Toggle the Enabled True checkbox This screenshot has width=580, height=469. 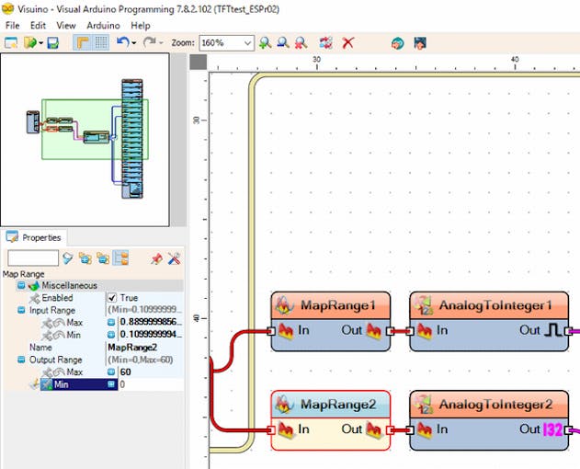pyautogui.click(x=112, y=298)
